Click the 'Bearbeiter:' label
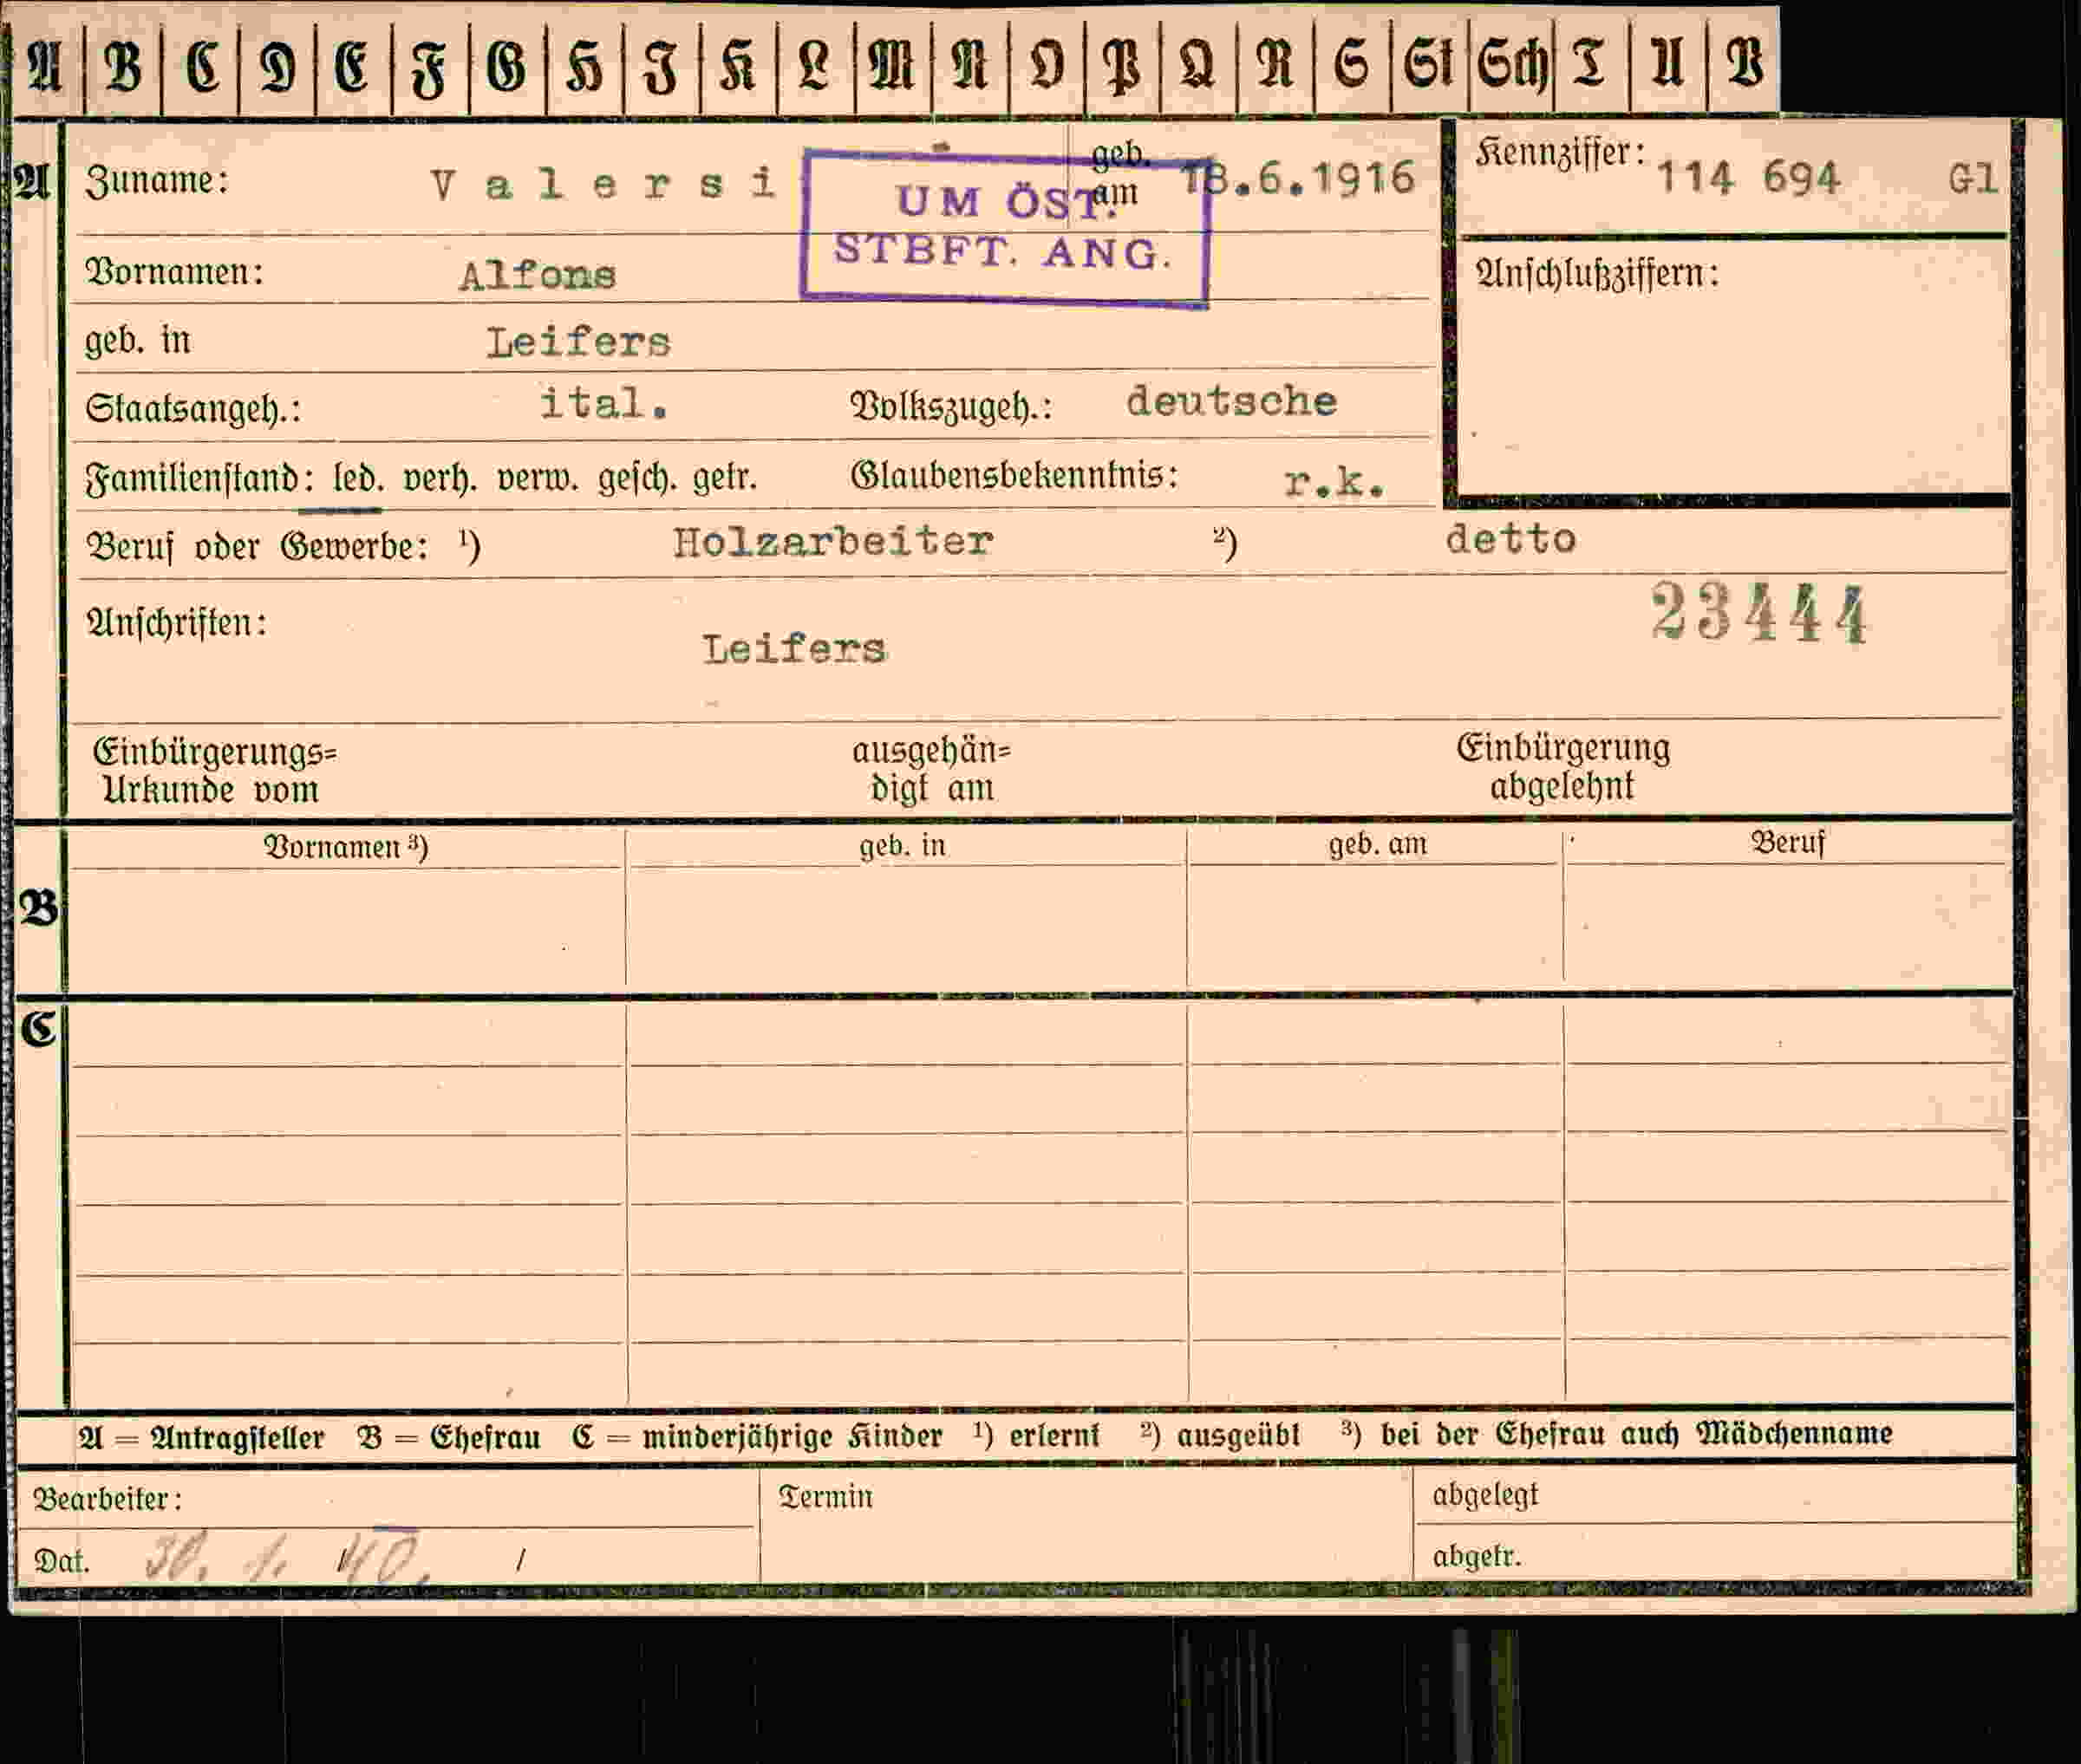Image resolution: width=2081 pixels, height=1764 pixels. 107,1499
